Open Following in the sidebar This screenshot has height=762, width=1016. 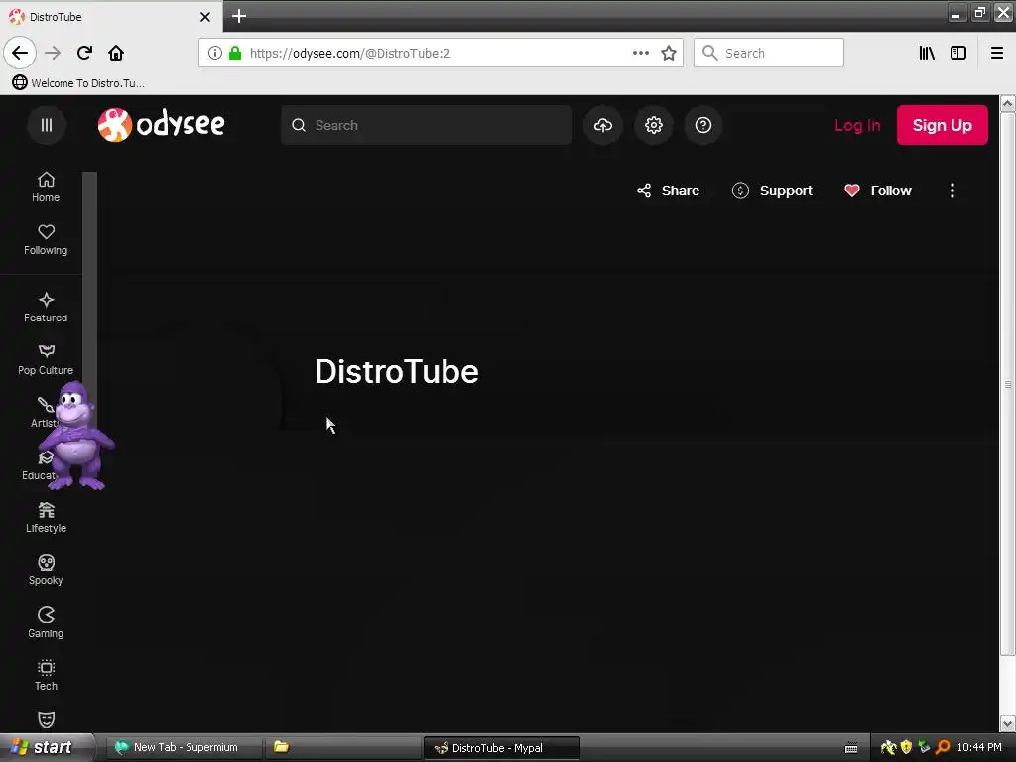[x=46, y=240]
